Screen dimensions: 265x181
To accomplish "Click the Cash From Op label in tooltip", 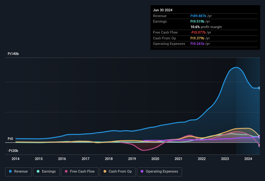I will click(164, 38).
